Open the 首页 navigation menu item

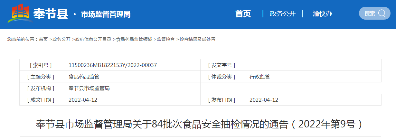(x=243, y=14)
